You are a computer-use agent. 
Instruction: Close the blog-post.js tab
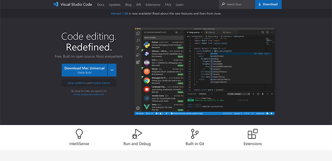point(201,33)
